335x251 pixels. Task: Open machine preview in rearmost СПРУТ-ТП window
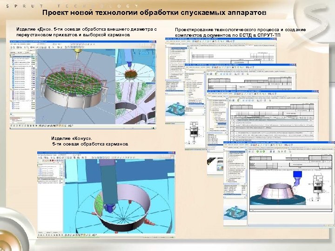(175, 109)
